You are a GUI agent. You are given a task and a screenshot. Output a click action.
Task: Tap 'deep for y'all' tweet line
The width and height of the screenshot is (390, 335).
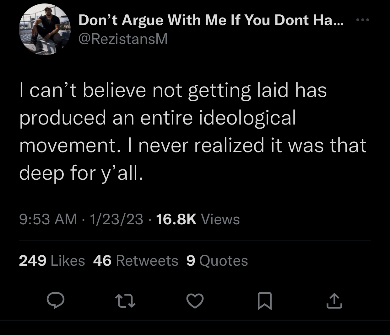point(81,173)
